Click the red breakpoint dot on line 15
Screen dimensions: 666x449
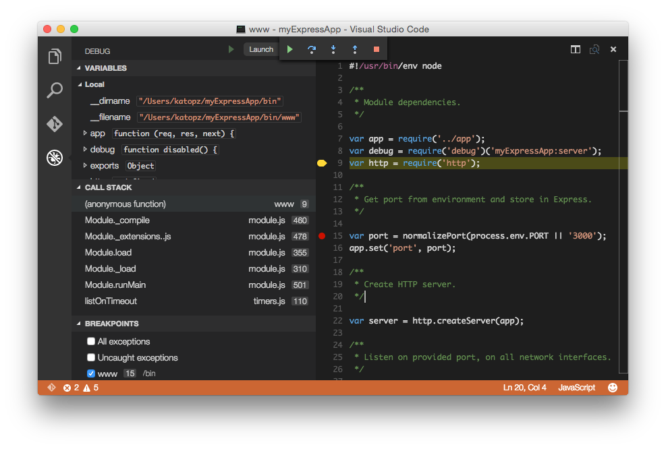click(322, 236)
